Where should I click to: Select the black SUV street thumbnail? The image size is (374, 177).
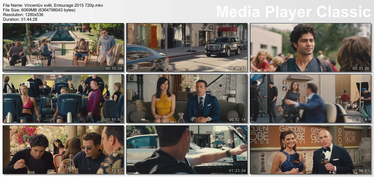click(187, 47)
